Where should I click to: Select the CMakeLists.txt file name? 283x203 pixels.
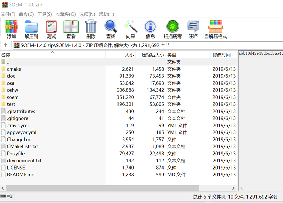(x=22, y=146)
